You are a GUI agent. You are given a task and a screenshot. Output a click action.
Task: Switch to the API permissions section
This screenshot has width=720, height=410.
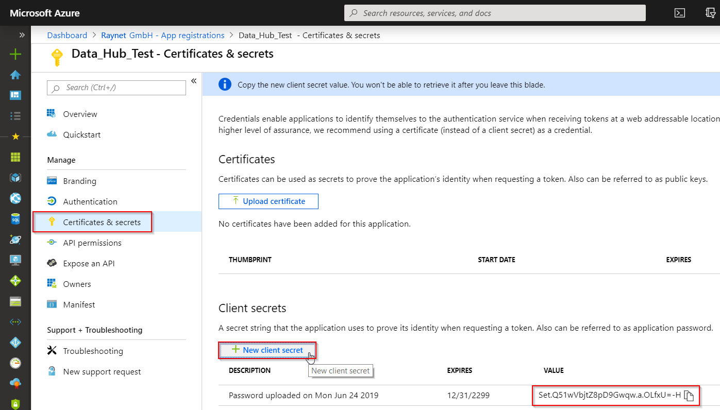click(94, 243)
